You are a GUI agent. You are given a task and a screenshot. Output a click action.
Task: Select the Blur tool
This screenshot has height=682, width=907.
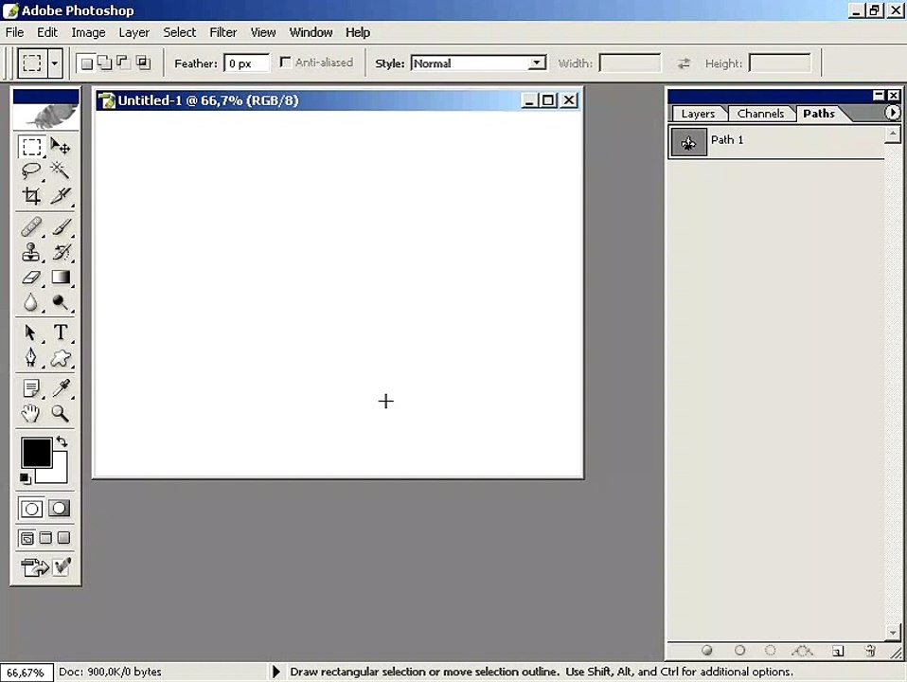31,302
